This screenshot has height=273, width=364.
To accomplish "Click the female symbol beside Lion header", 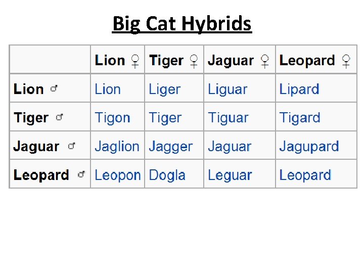I will coord(135,61).
